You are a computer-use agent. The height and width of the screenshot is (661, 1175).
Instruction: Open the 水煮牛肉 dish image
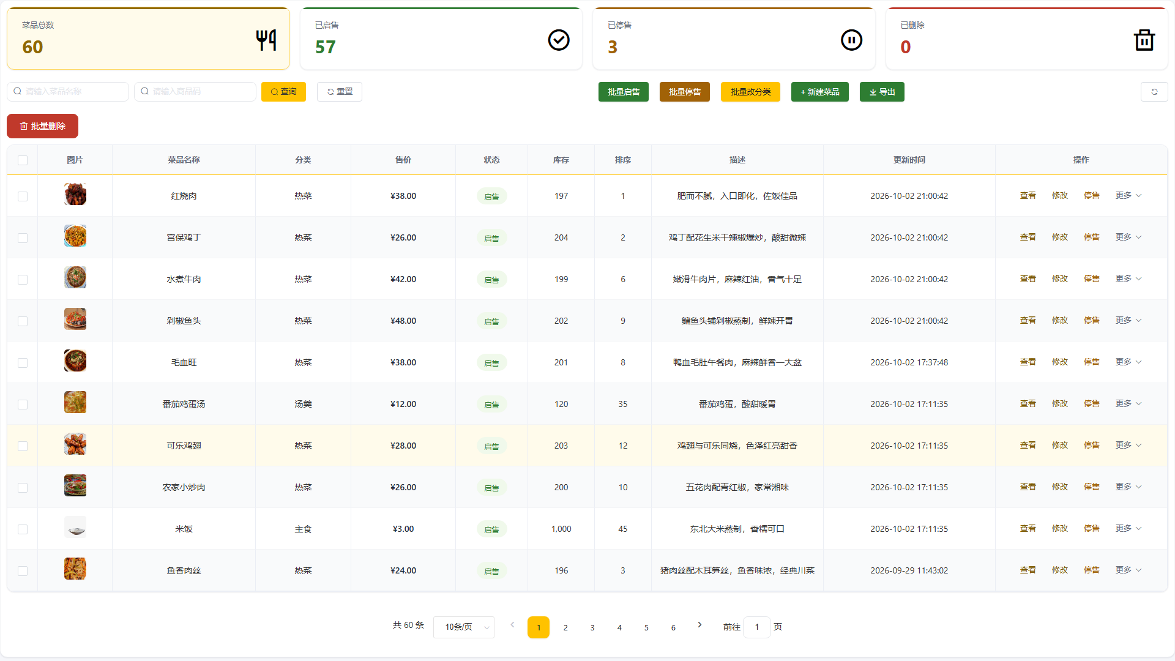(75, 277)
